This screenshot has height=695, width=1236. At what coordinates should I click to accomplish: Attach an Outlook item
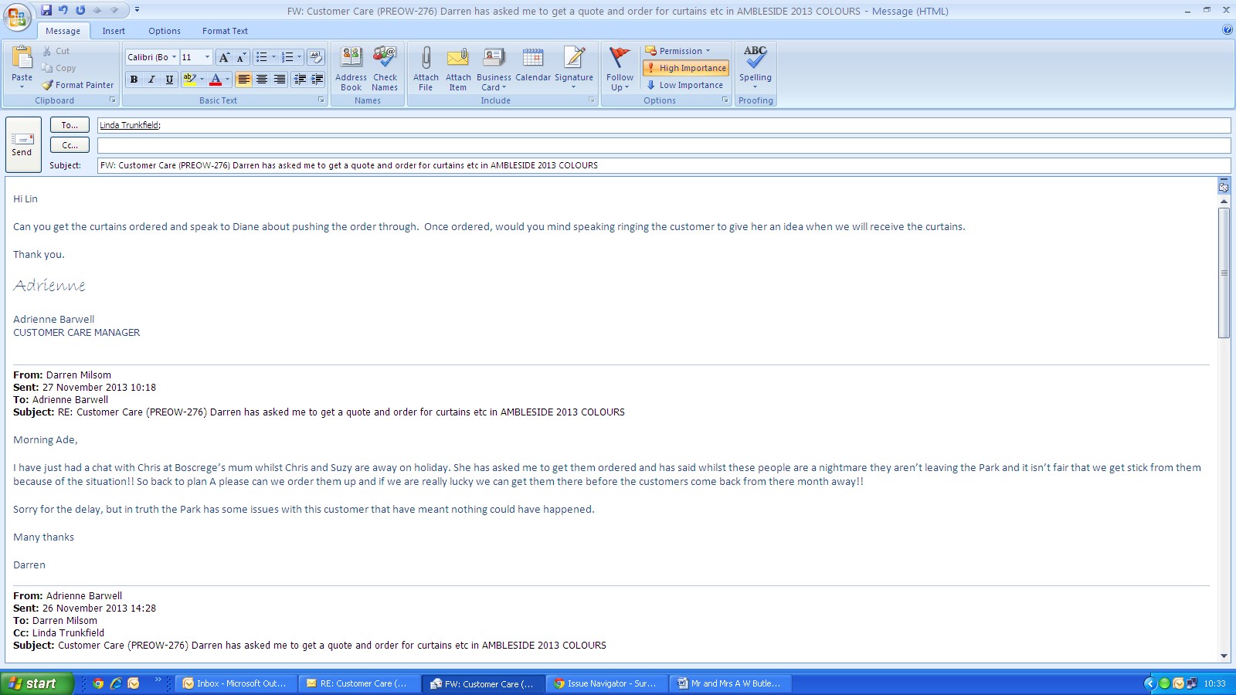458,69
